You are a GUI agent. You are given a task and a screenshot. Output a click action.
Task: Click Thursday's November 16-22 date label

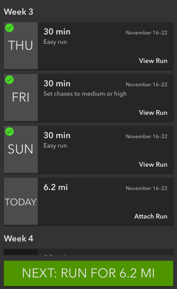point(146,32)
